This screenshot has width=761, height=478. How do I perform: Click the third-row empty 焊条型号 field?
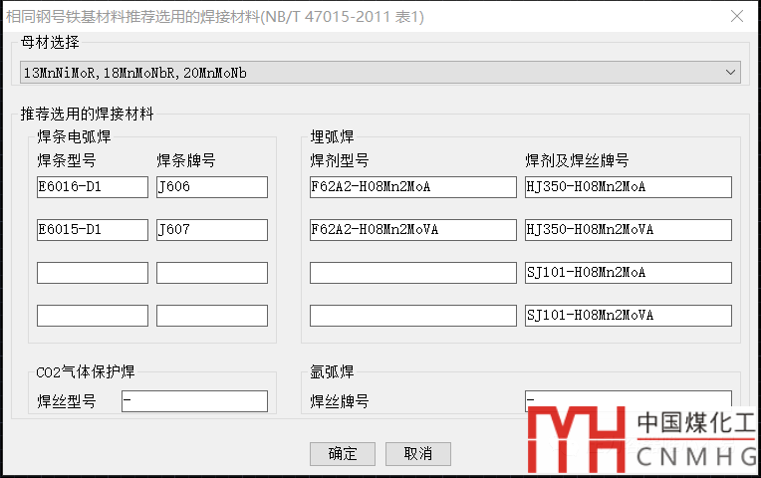tap(93, 273)
